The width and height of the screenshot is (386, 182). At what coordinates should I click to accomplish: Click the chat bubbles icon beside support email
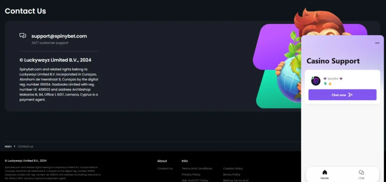(x=23, y=36)
